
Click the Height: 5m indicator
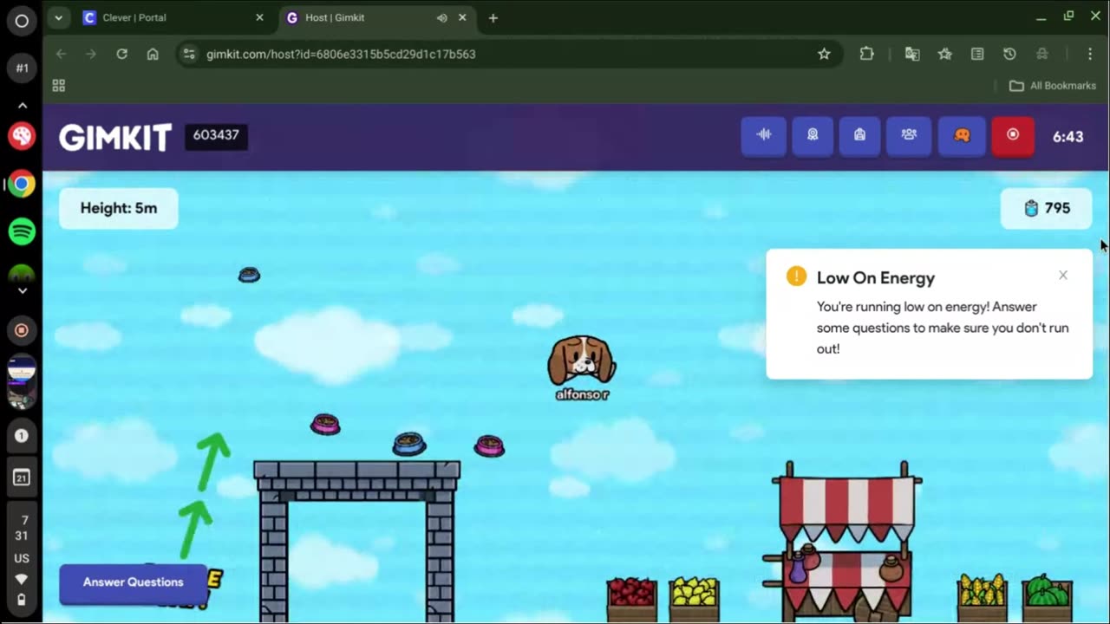coord(119,208)
